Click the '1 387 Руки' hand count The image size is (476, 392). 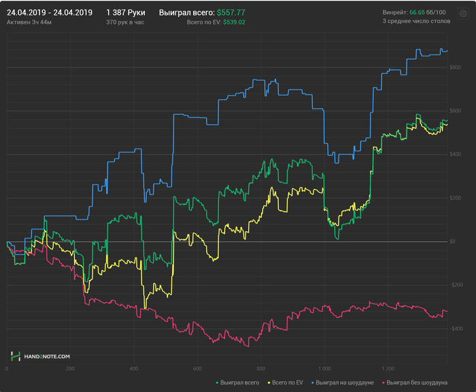click(126, 12)
